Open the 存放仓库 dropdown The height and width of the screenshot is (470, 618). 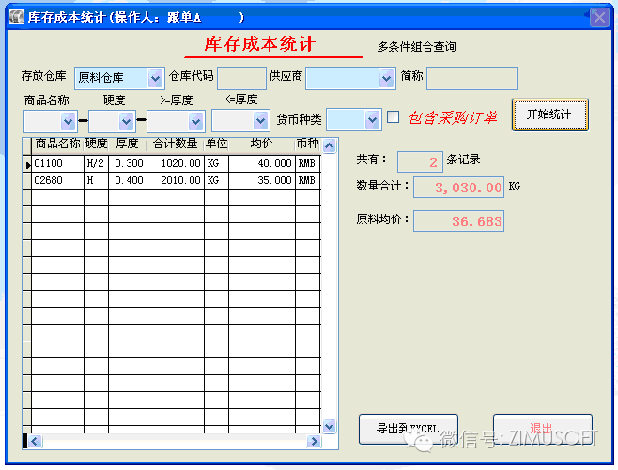(x=155, y=78)
